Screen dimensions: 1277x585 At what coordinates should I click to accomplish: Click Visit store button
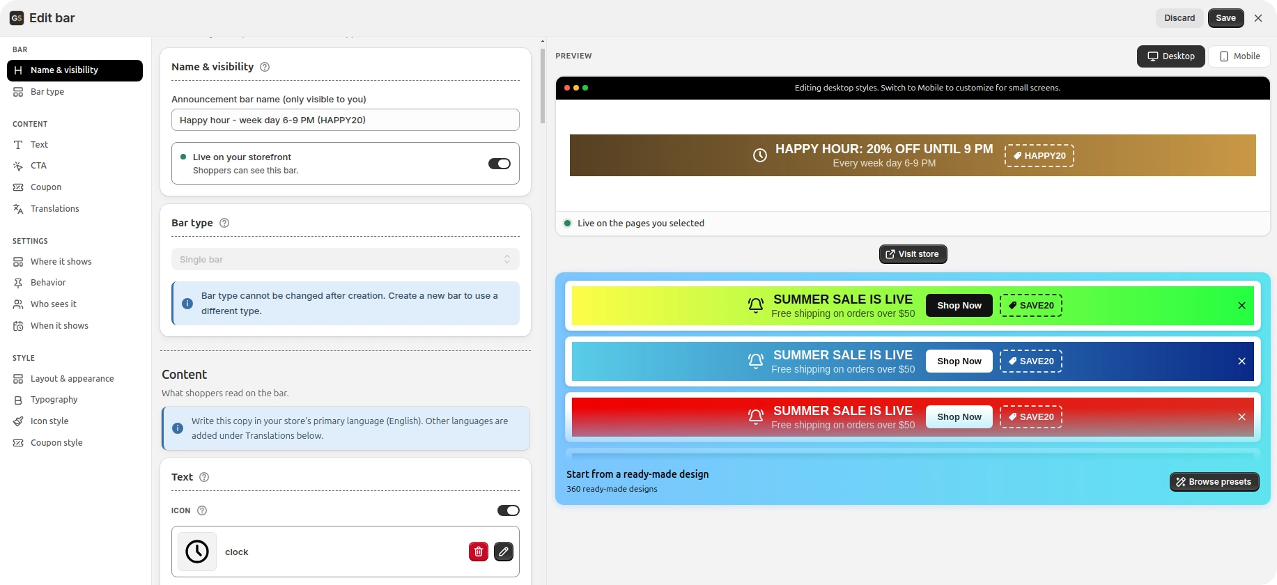(913, 254)
